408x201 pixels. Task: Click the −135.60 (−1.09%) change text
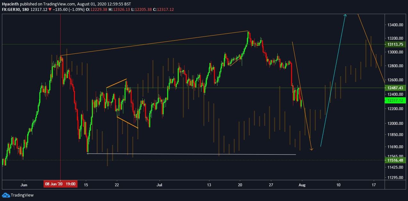[x=69, y=10]
